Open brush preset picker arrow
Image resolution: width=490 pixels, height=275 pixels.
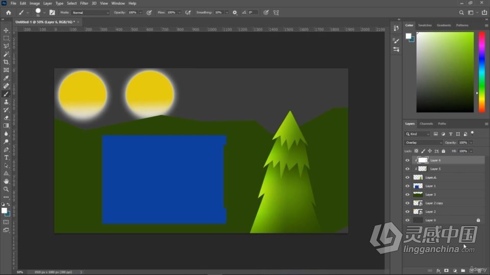click(x=44, y=13)
